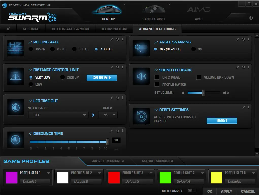Toggle the Auto Apply switch
Screen dimensions: 259x195
192,191
